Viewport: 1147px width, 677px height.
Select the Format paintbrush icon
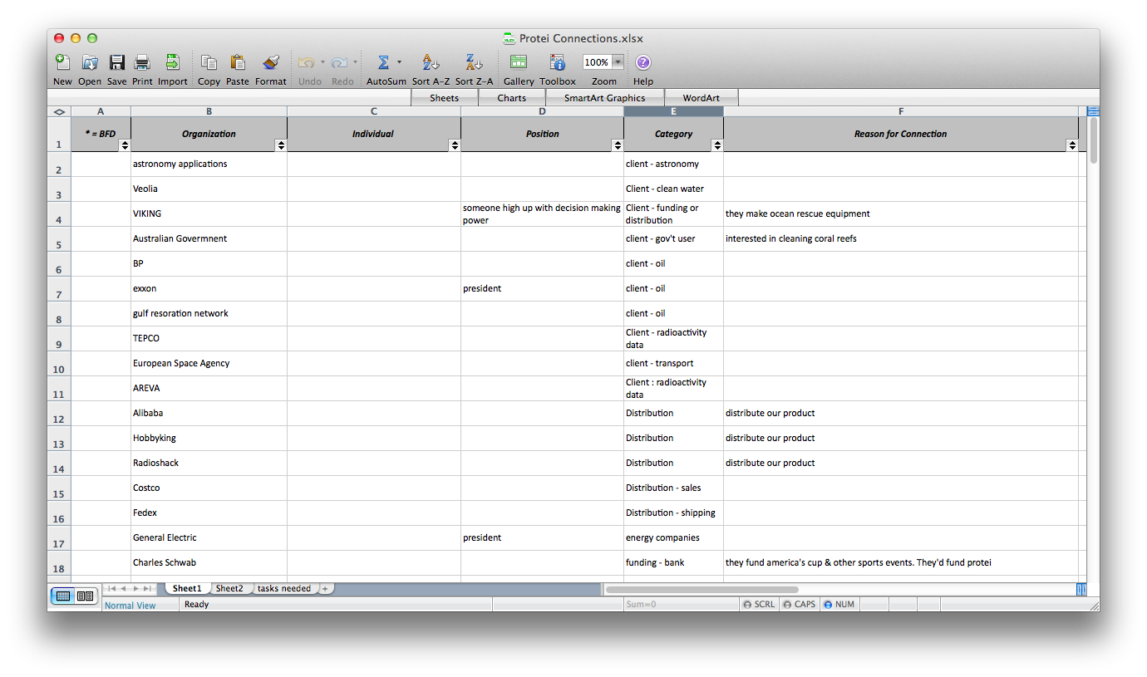[271, 62]
